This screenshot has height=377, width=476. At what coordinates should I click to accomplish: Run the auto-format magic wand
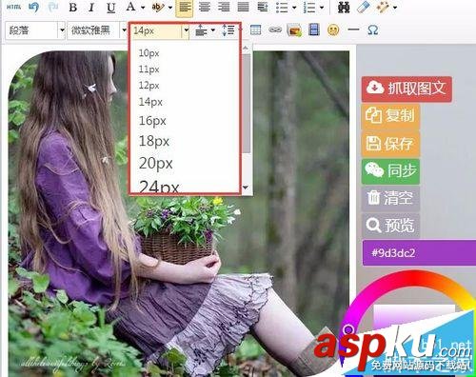[383, 8]
